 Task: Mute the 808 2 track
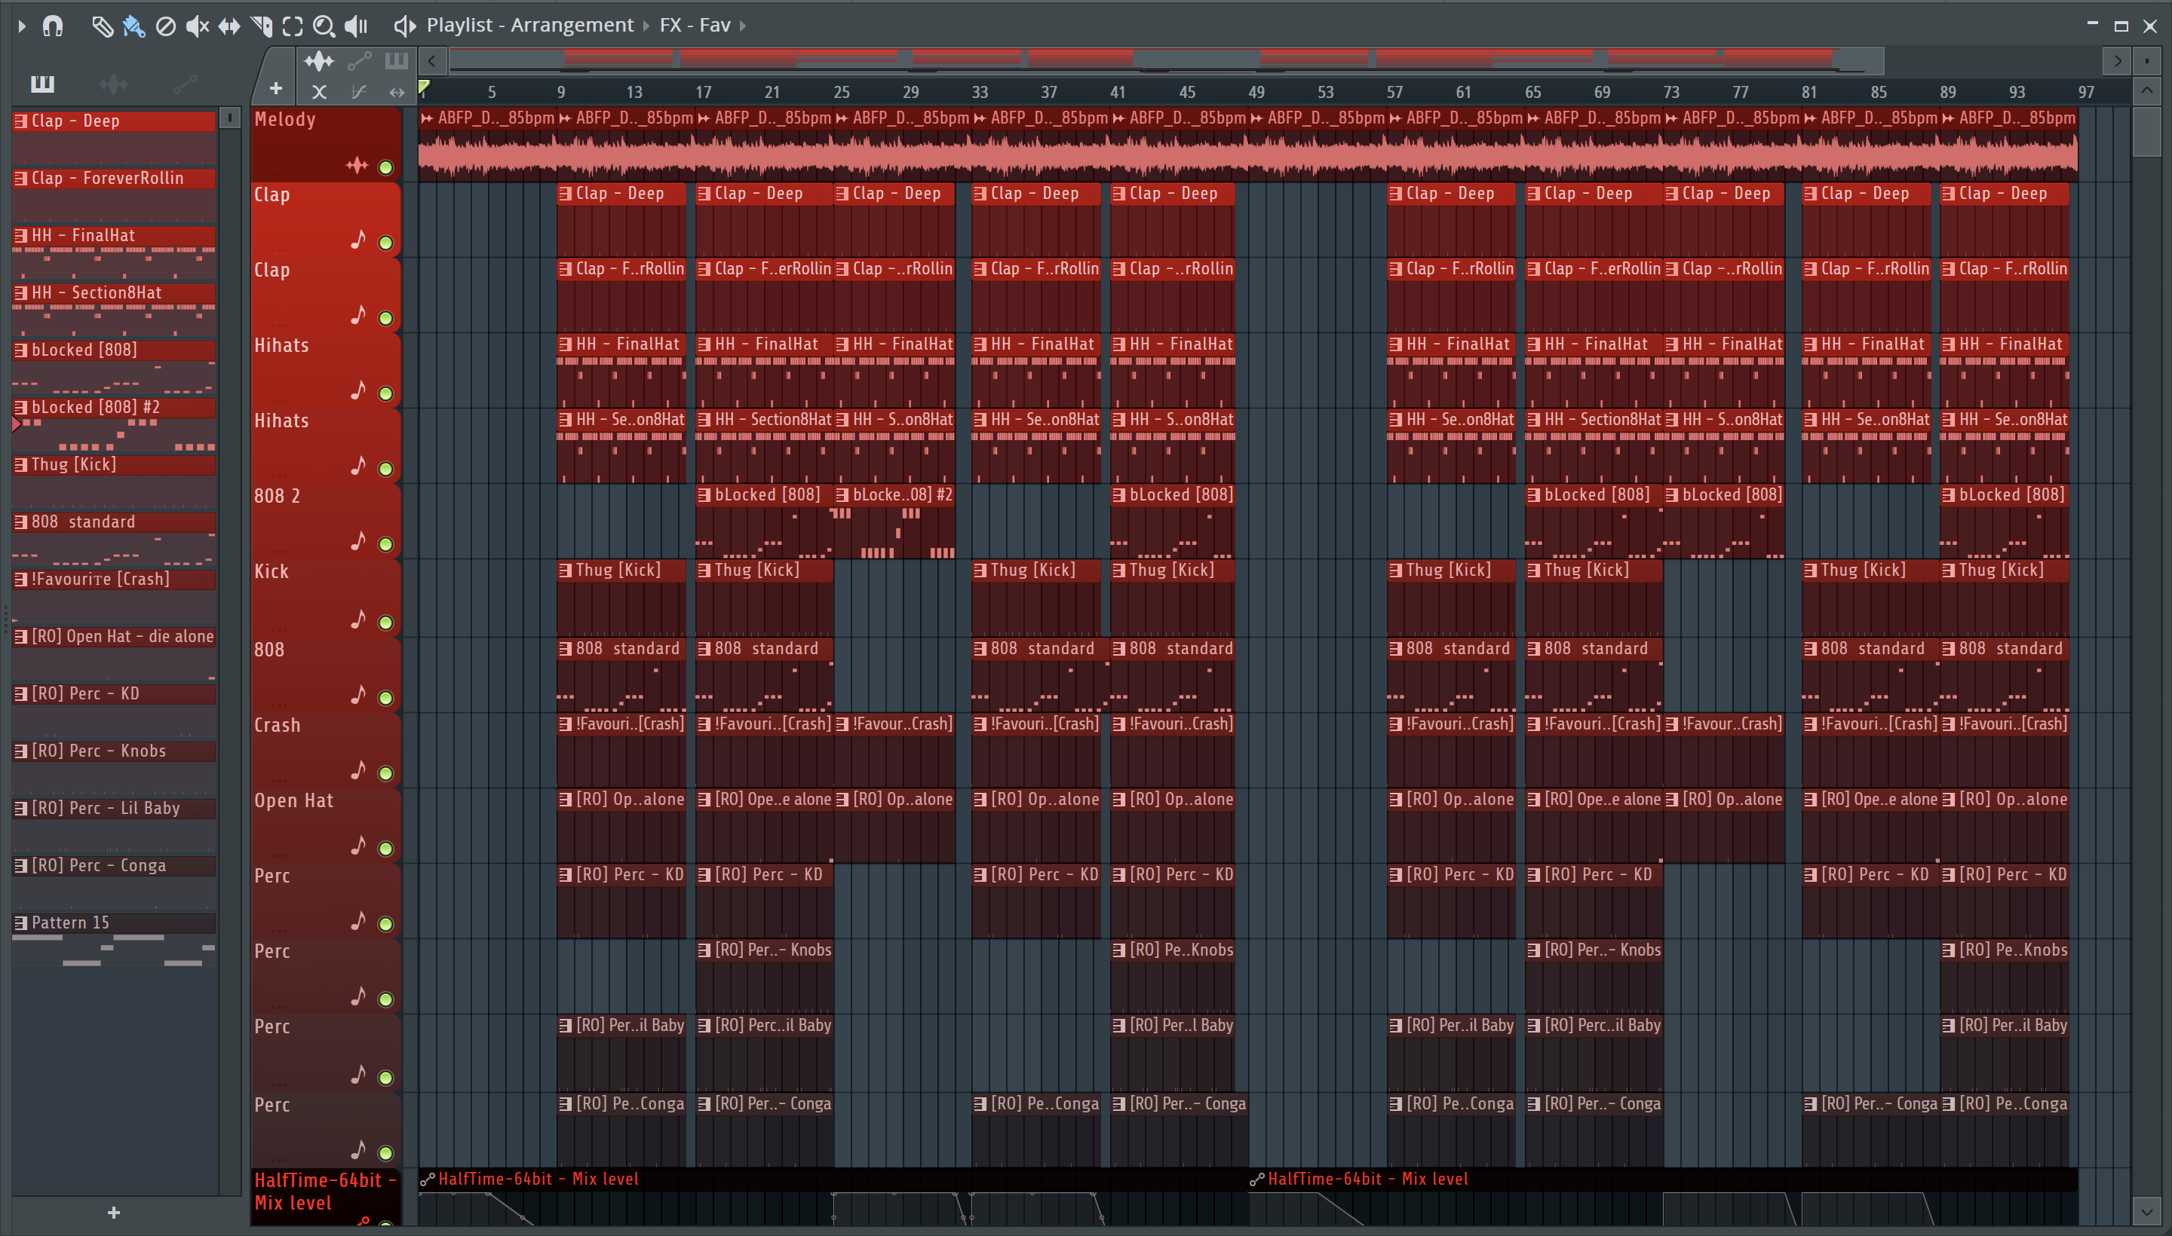(x=385, y=544)
